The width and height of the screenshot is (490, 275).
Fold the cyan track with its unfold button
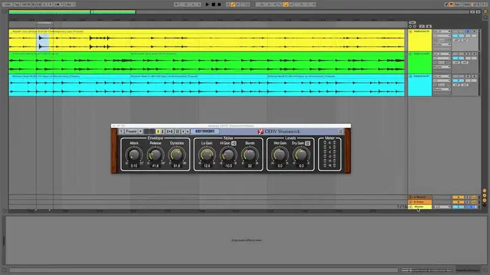(x=410, y=76)
